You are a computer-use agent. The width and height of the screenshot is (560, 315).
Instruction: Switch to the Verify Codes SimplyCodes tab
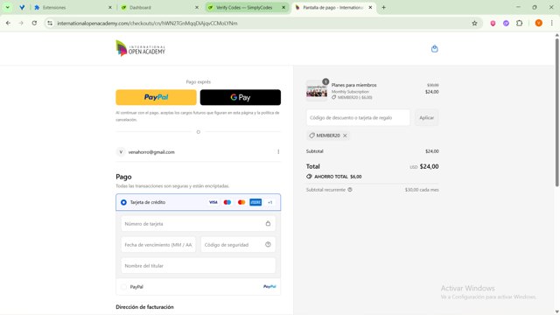coord(247,7)
